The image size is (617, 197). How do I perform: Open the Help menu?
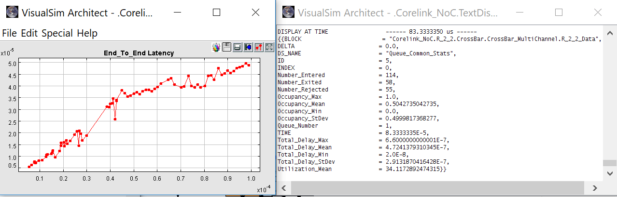coord(87,33)
